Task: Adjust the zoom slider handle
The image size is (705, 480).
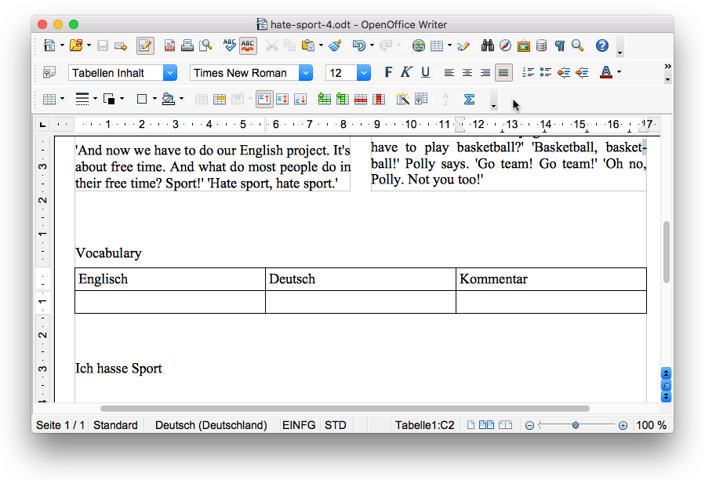Action: click(576, 424)
